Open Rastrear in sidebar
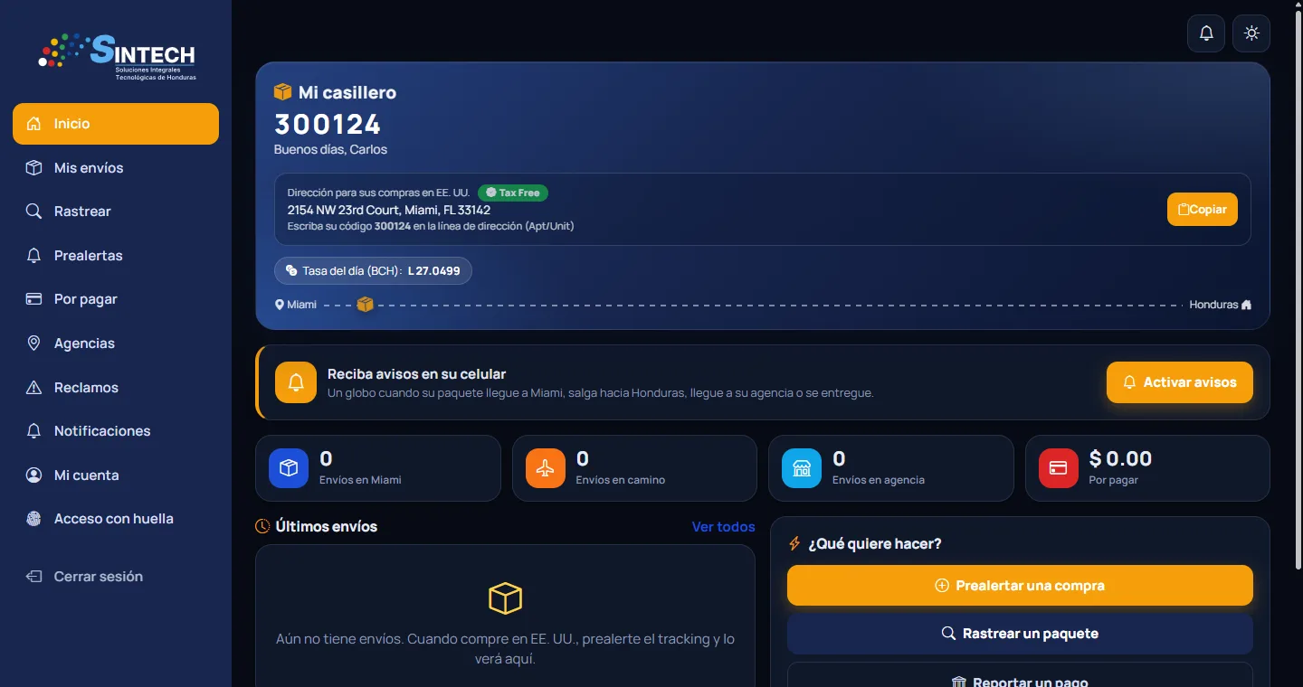1303x687 pixels. click(116, 212)
